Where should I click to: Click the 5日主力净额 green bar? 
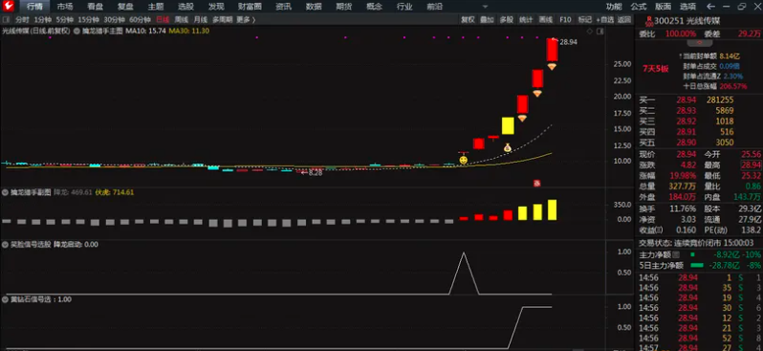[x=697, y=265]
